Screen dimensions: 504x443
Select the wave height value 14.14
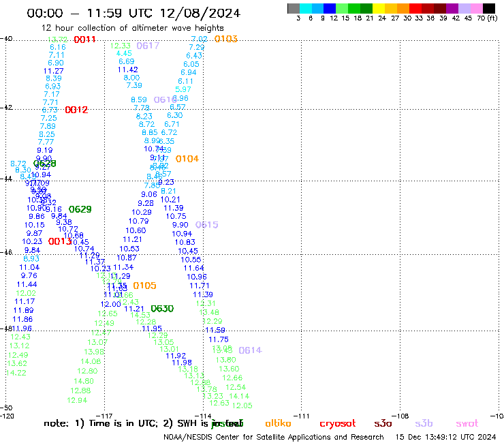[239, 396]
